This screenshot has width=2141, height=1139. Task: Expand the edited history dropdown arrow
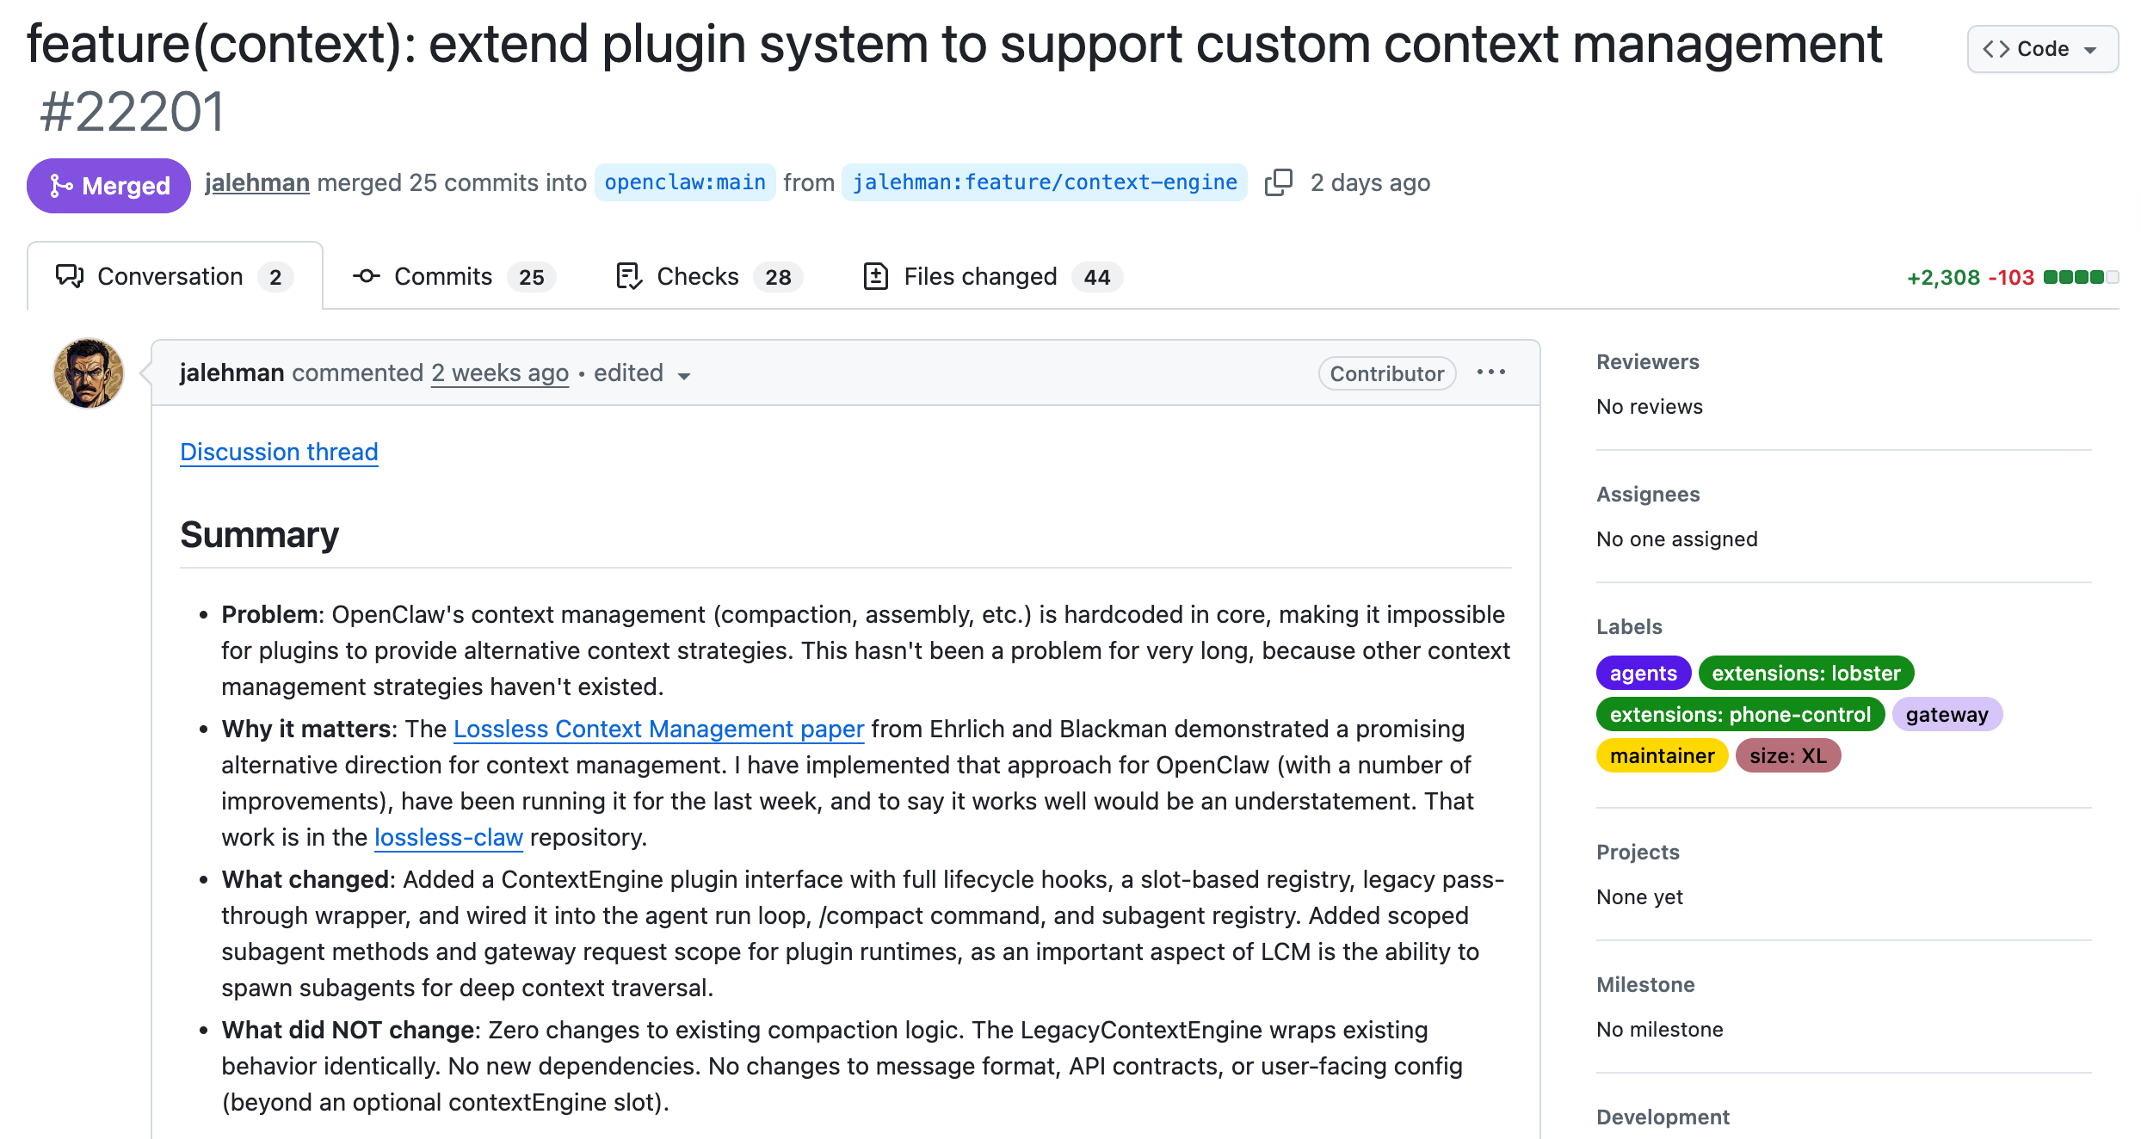[684, 376]
